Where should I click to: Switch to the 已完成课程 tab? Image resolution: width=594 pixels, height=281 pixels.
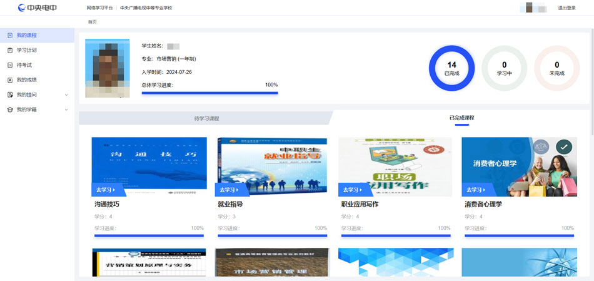(462, 118)
